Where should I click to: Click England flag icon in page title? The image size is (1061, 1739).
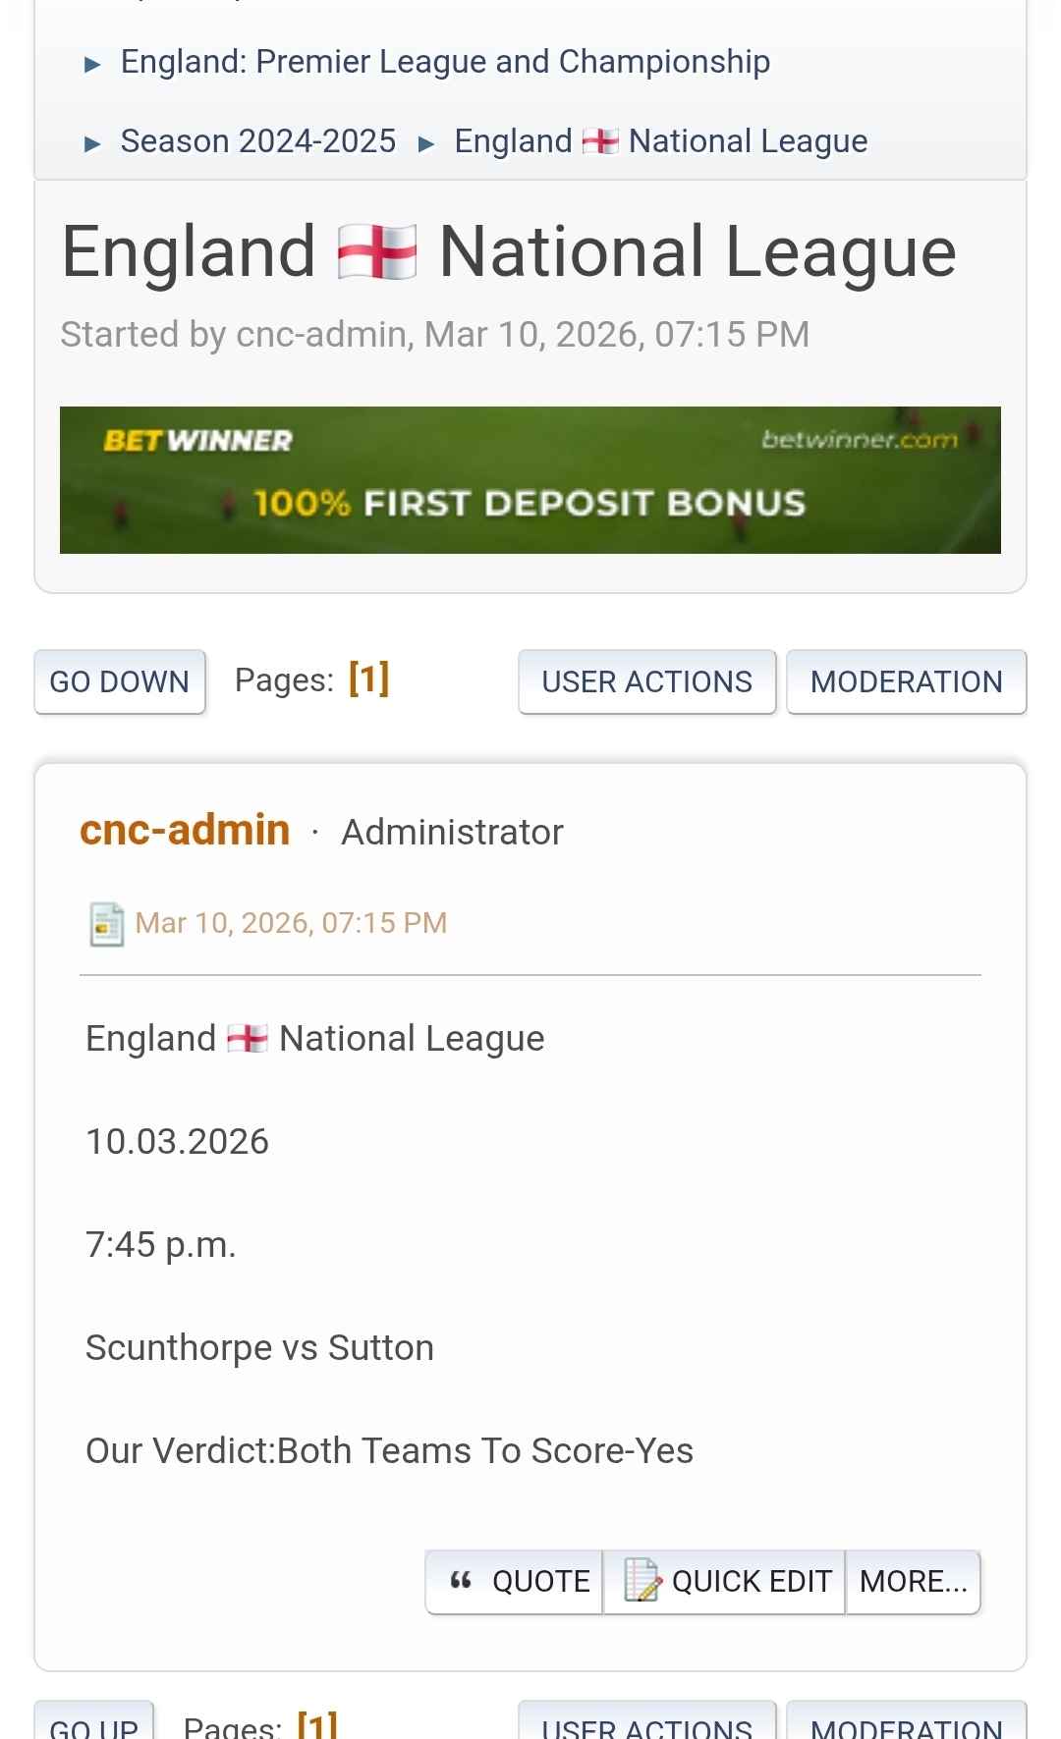click(x=377, y=252)
